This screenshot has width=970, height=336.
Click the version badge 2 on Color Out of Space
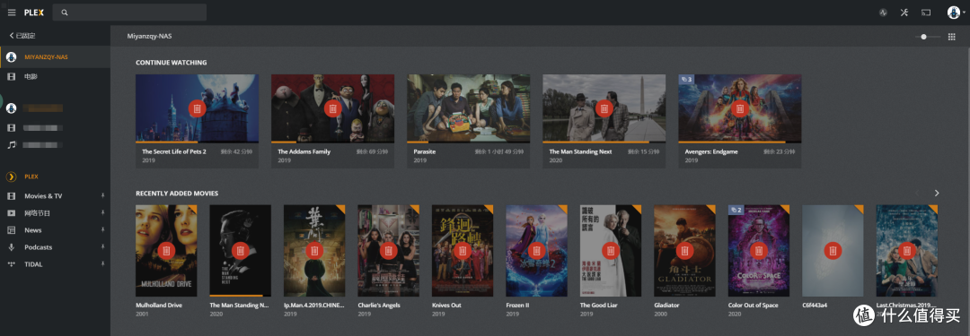(736, 210)
